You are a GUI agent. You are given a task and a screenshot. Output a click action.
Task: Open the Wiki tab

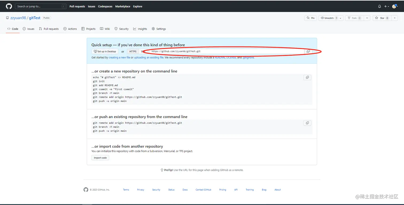pos(105,29)
